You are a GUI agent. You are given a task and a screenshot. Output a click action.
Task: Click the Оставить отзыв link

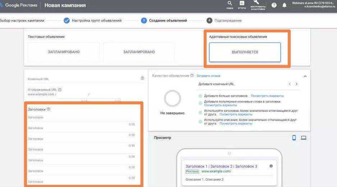[x=208, y=76]
